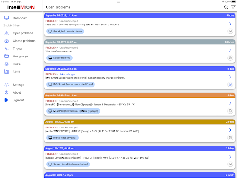This screenshot has width=237, height=178.
Task: Click the August 8th 16:10 pm header
Action: pos(140,175)
